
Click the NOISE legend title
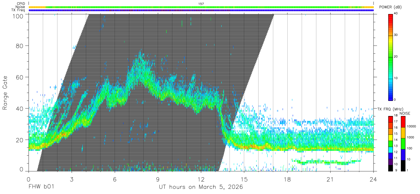(405, 113)
